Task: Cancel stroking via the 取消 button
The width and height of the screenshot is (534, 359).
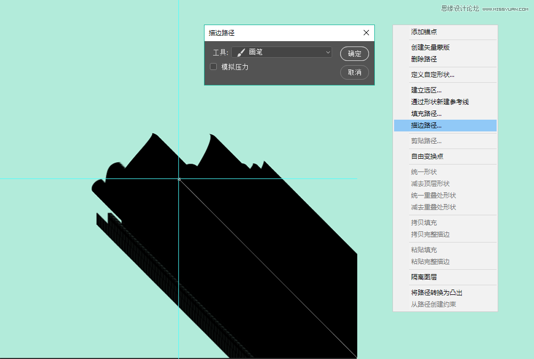Action: 354,72
